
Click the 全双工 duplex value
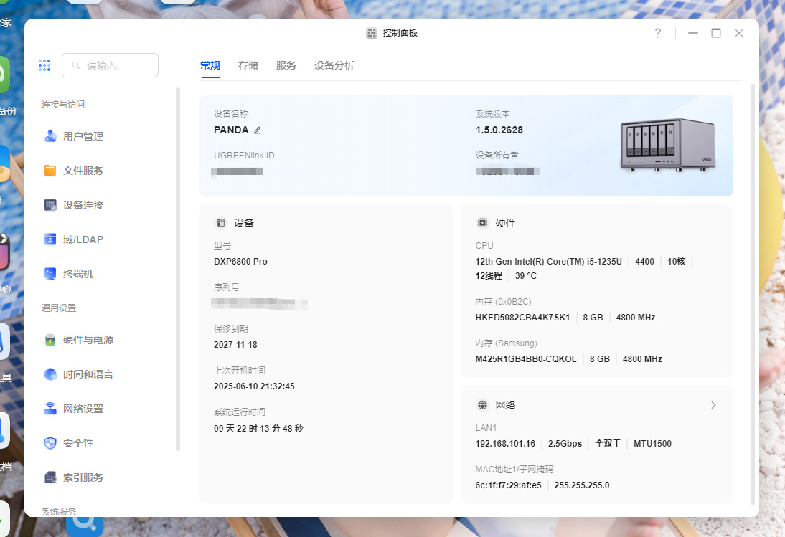[608, 444]
